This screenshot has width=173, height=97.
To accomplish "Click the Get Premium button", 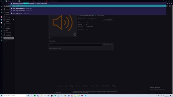I will point(9,38).
